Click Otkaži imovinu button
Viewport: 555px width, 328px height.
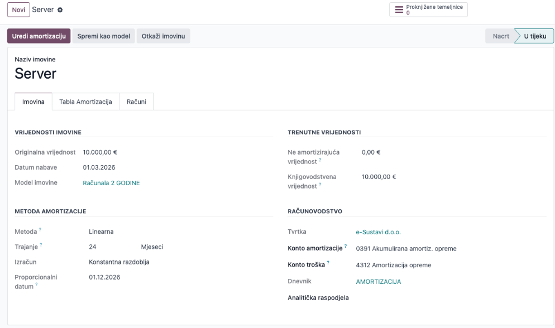point(163,36)
